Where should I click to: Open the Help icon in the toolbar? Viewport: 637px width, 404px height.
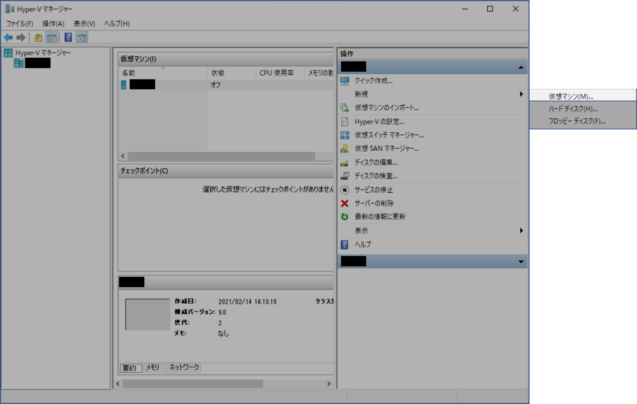click(67, 37)
